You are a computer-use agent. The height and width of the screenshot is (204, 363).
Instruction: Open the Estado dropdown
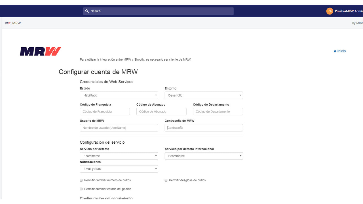pyautogui.click(x=119, y=95)
